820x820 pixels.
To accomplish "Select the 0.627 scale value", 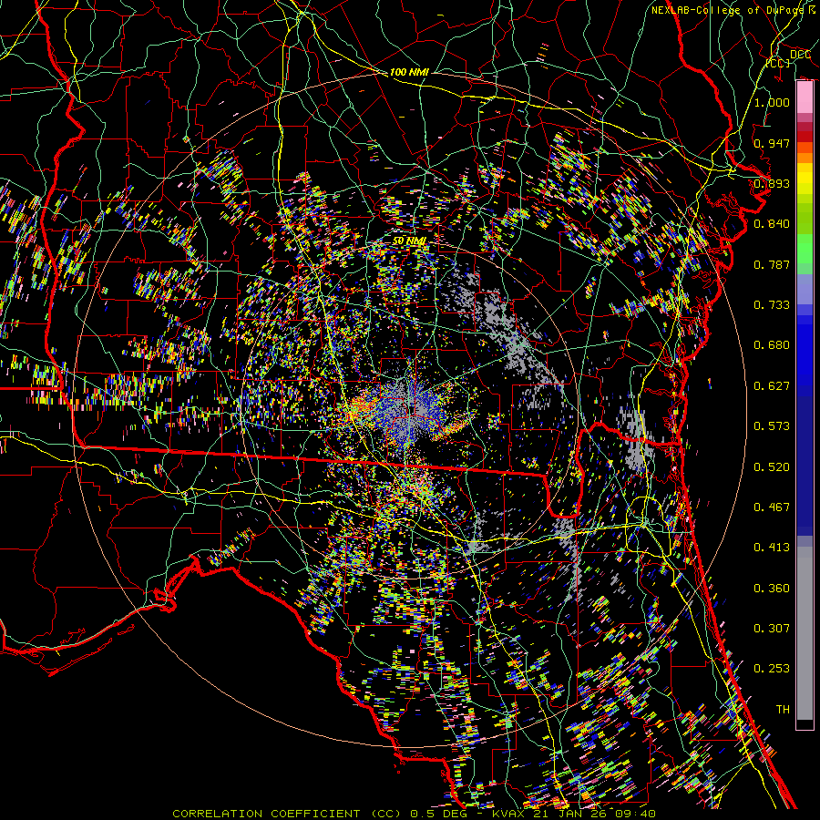I will tap(772, 385).
